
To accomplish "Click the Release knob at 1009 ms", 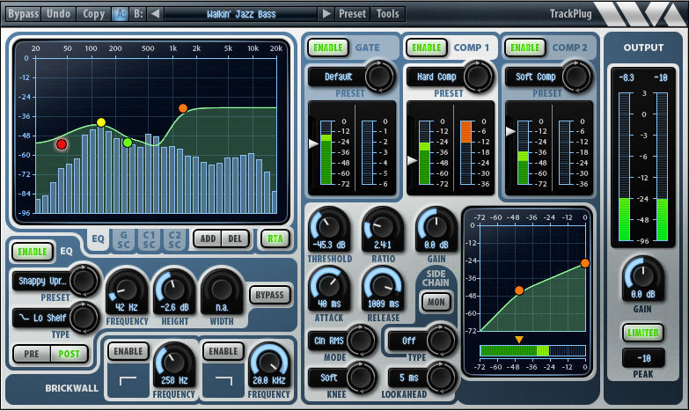I will (383, 286).
